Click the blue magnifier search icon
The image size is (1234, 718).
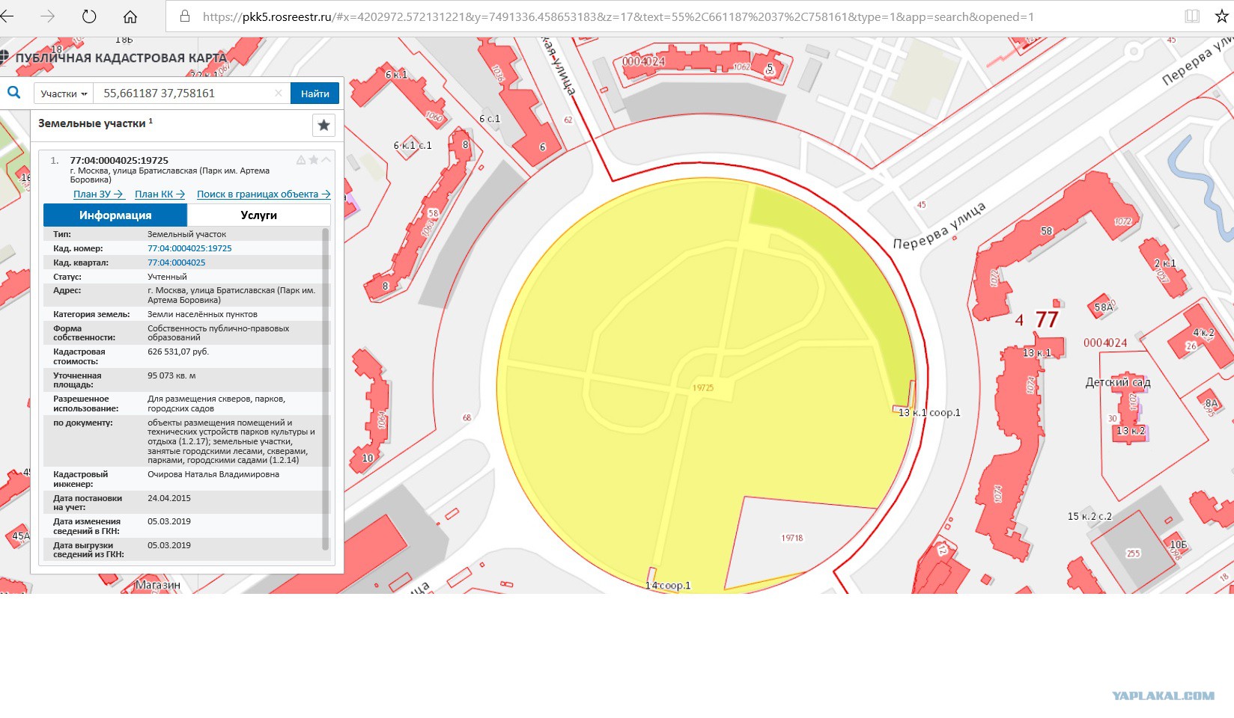pyautogui.click(x=13, y=93)
